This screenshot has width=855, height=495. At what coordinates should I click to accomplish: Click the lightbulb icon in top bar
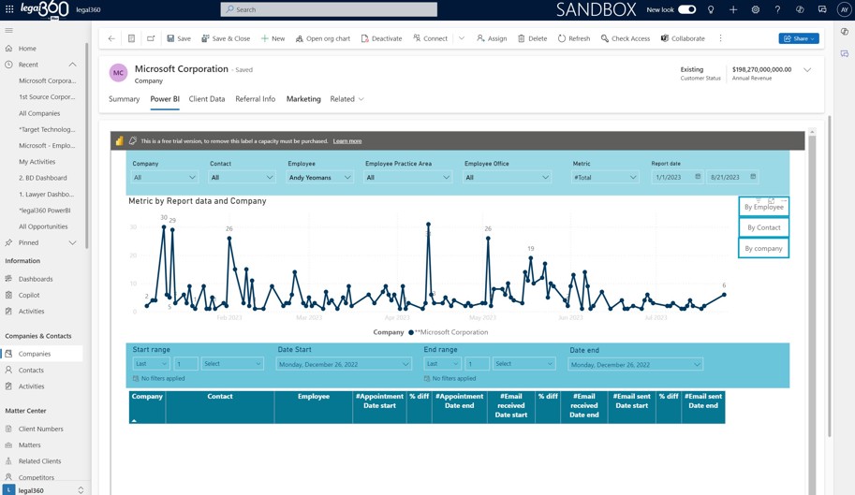click(711, 9)
